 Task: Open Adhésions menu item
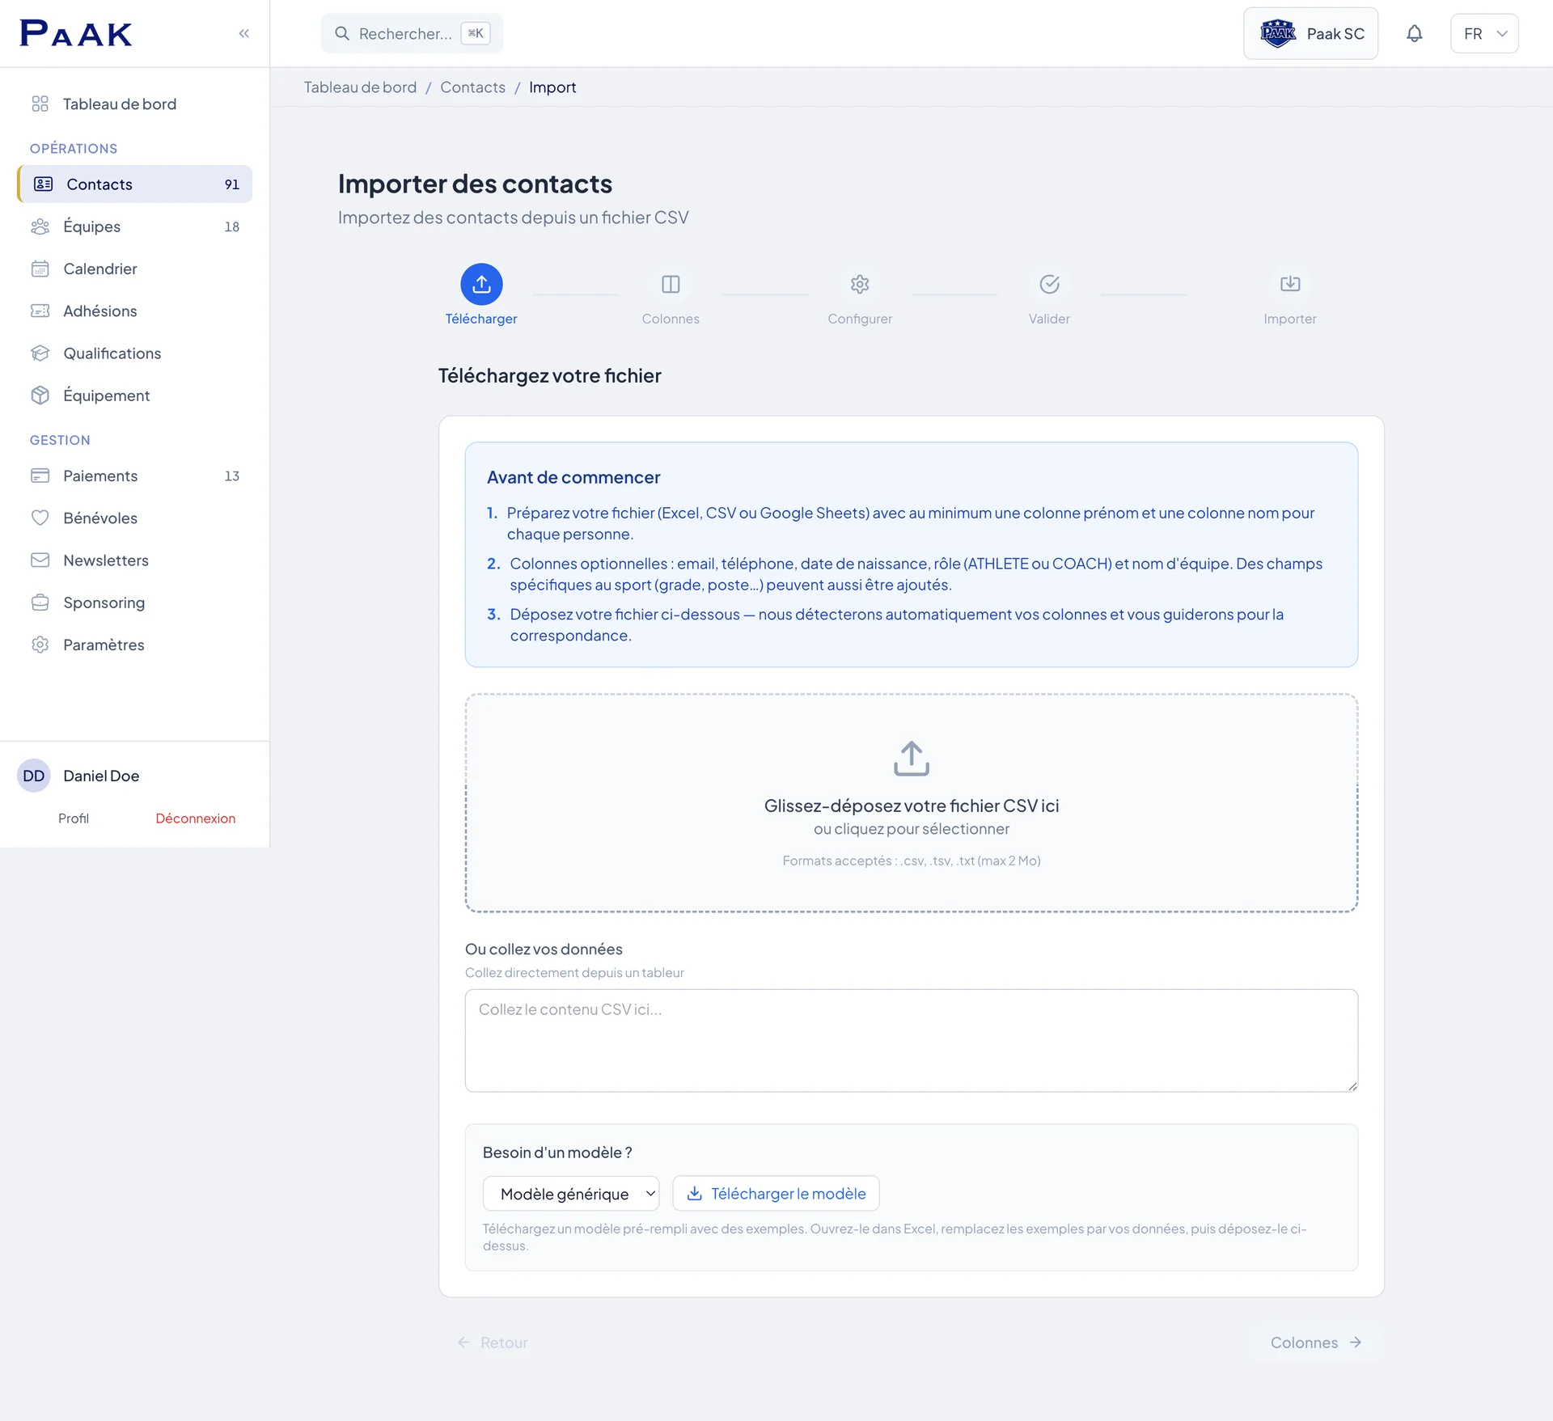click(x=134, y=311)
